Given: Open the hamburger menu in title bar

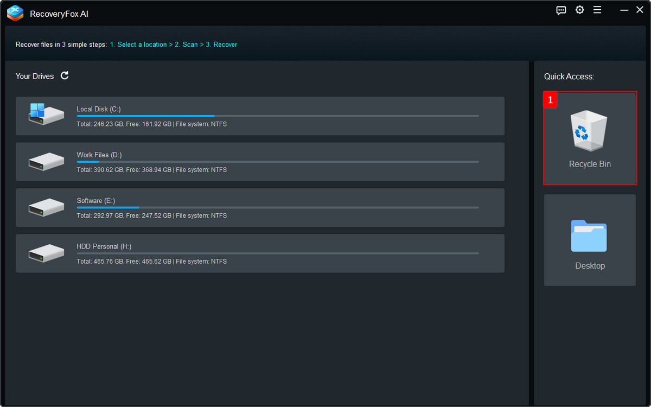Looking at the screenshot, I should point(597,10).
